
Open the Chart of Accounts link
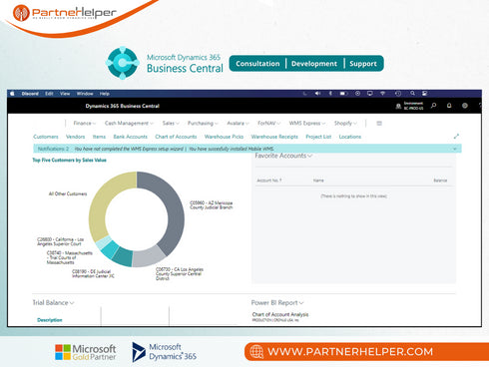pos(176,137)
